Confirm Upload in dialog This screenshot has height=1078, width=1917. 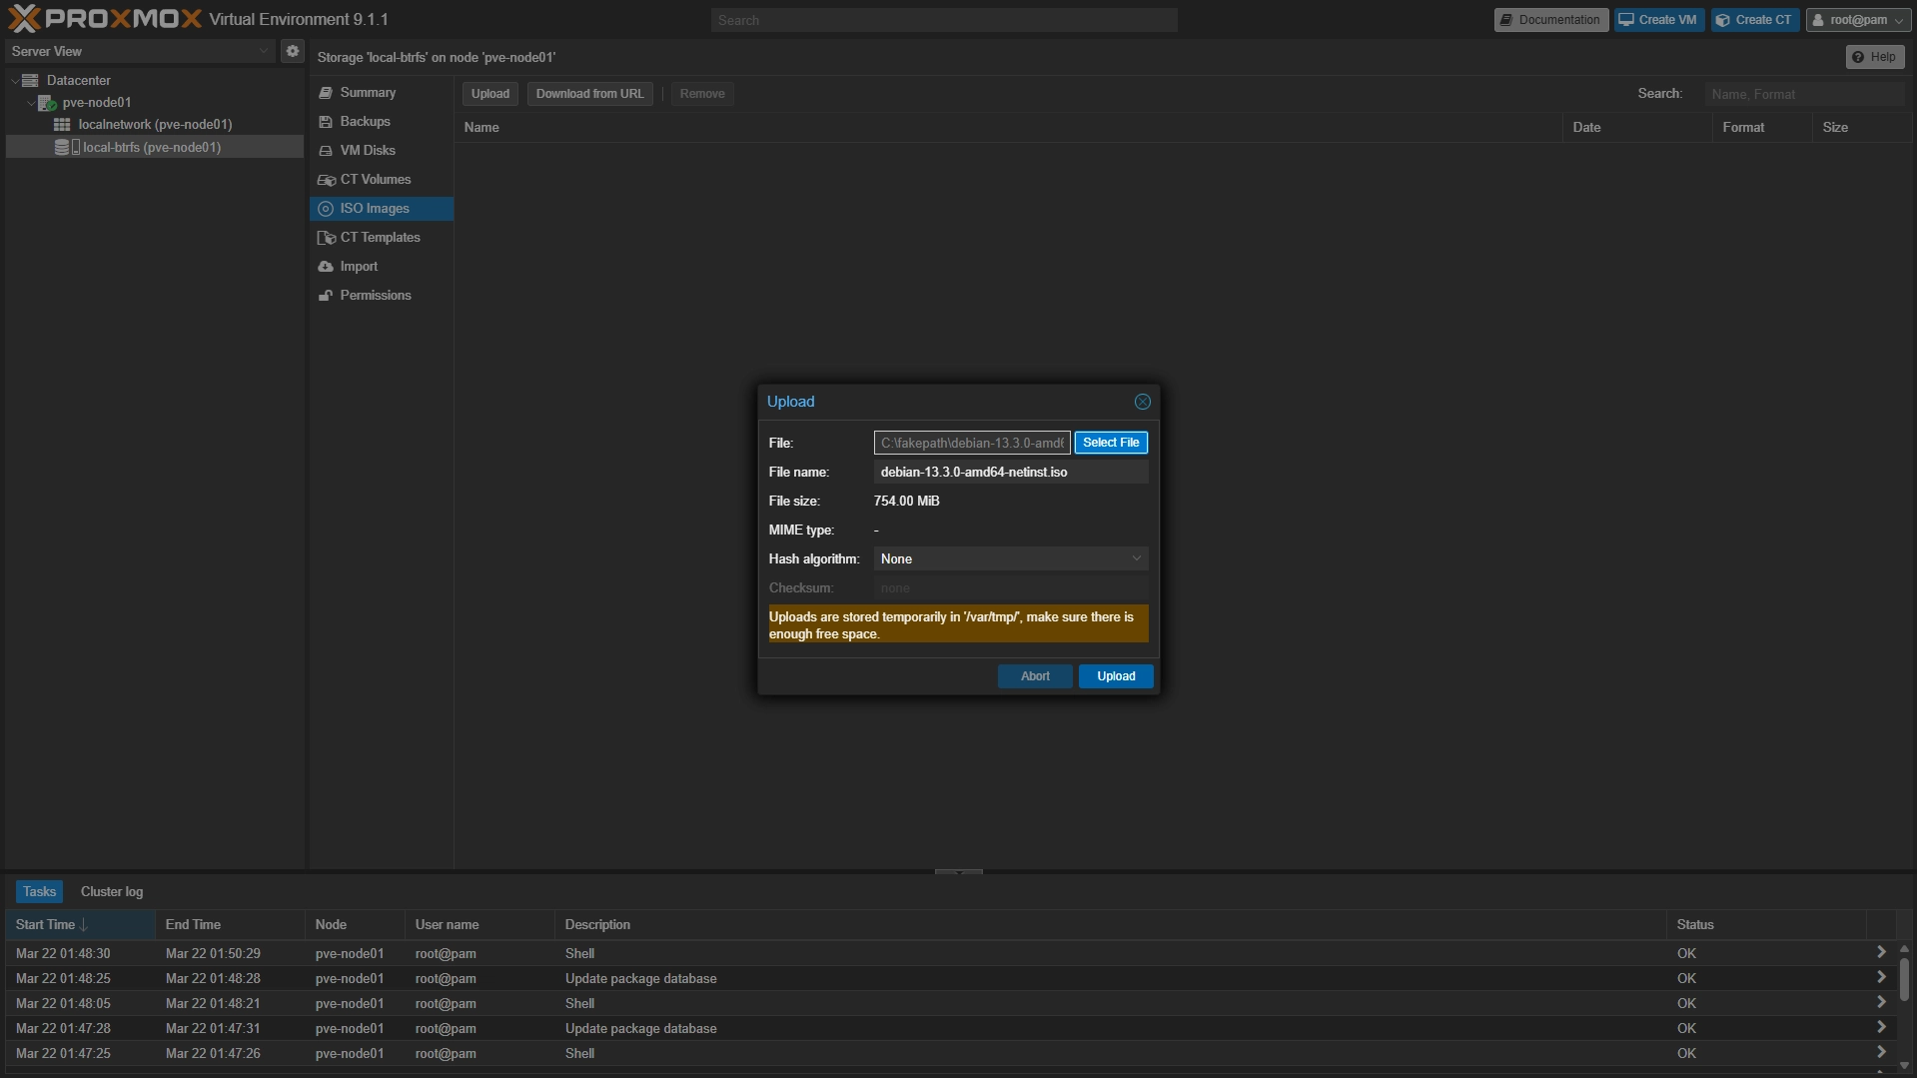click(1116, 676)
